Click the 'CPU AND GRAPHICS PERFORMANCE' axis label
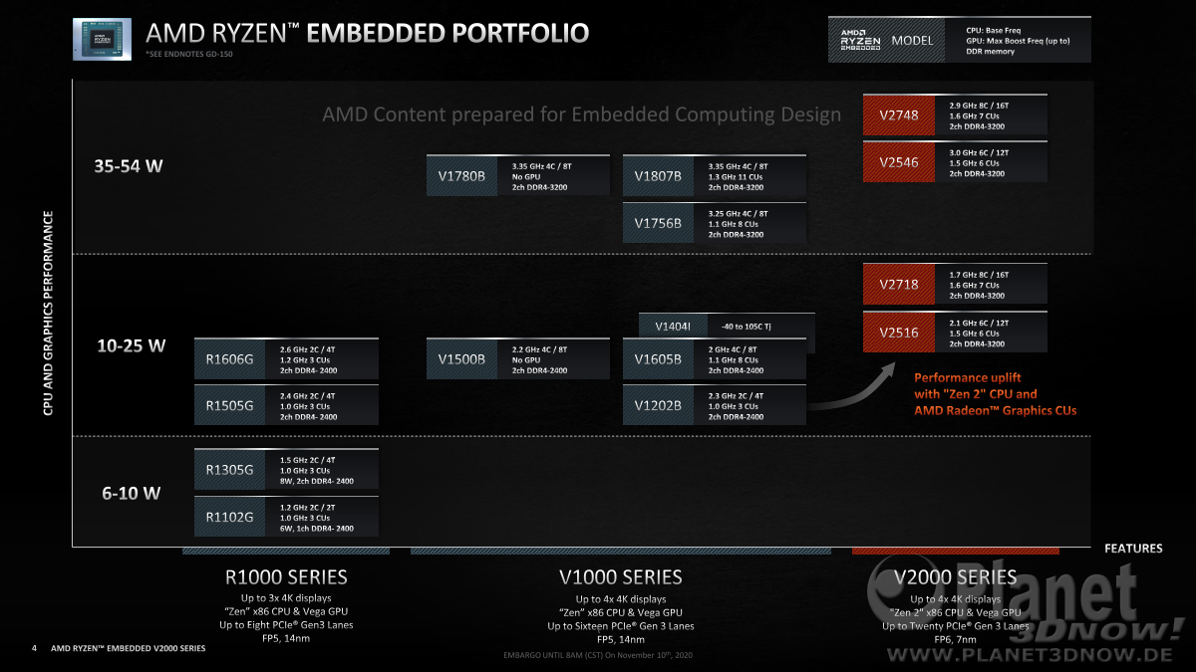Viewport: 1196px width, 672px height. (x=48, y=312)
